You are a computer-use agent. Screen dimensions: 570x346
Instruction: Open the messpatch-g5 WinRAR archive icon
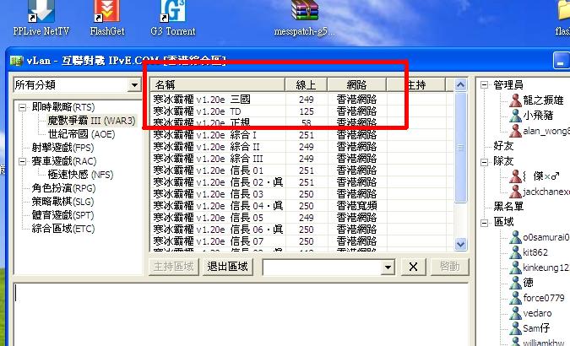(x=305, y=10)
